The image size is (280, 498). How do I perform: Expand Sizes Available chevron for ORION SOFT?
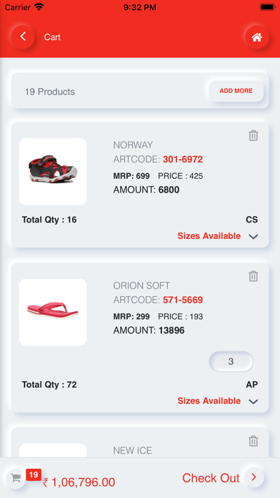(x=254, y=401)
